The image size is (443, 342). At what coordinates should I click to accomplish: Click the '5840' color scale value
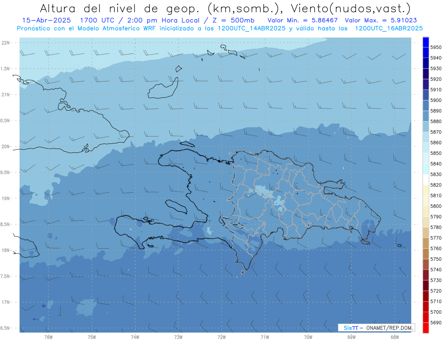(x=436, y=163)
